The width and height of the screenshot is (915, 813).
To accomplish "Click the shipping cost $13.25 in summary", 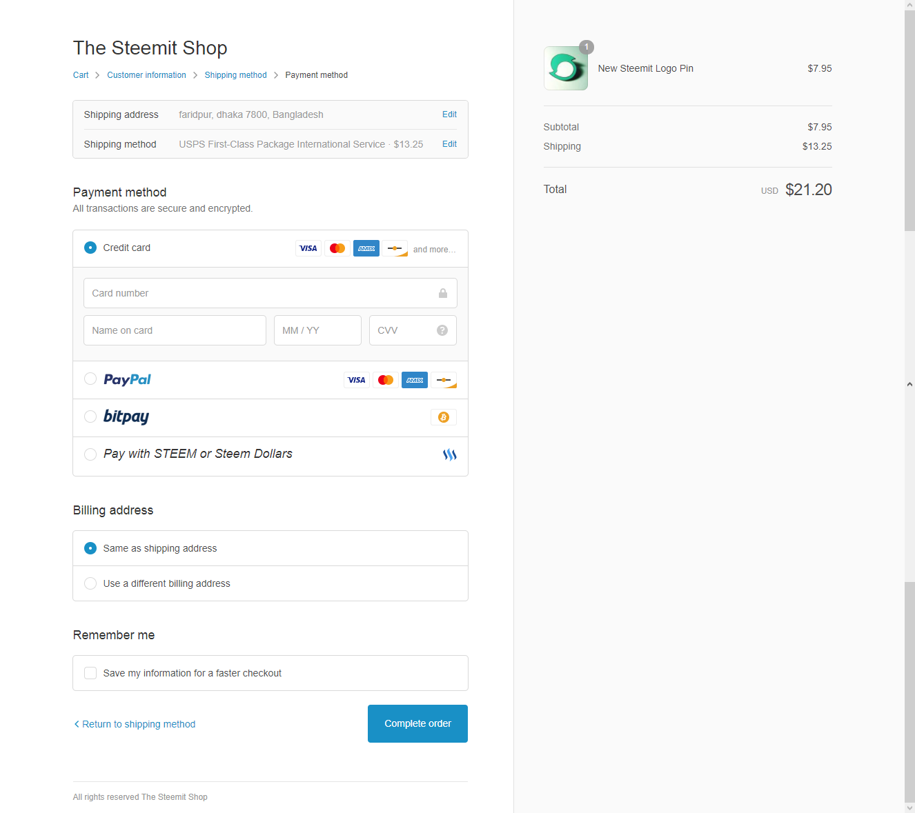I will point(817,146).
